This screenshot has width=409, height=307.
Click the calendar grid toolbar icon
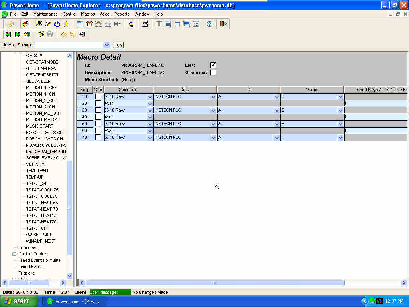click(x=196, y=24)
